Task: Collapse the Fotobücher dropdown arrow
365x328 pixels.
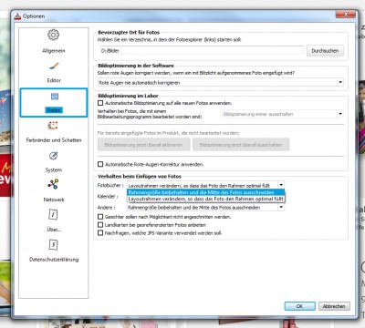Action: click(281, 185)
